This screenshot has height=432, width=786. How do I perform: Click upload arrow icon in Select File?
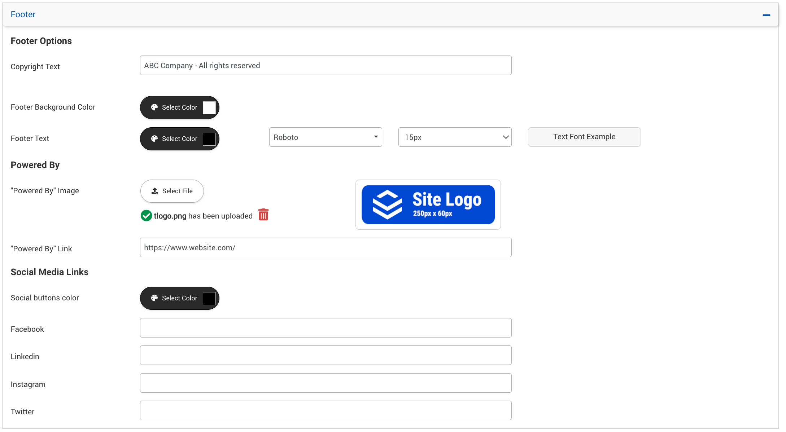tap(155, 191)
